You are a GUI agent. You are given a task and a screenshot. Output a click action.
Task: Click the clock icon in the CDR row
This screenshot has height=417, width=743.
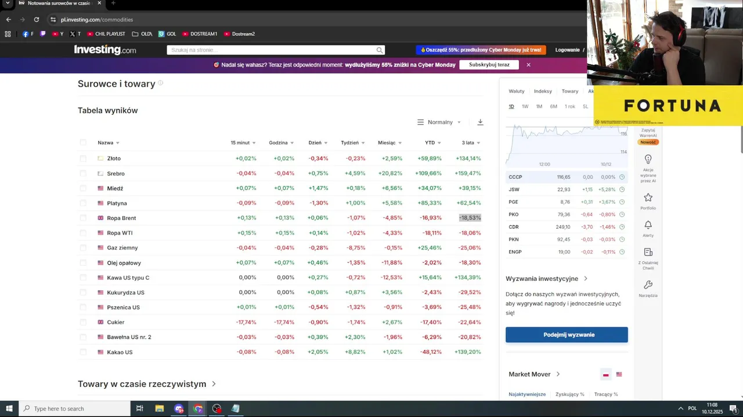(622, 227)
